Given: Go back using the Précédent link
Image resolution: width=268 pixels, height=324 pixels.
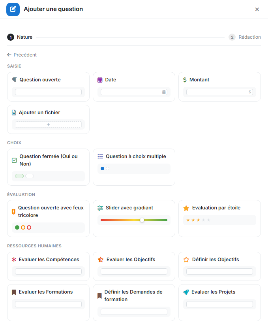Looking at the screenshot, I should tap(22, 55).
